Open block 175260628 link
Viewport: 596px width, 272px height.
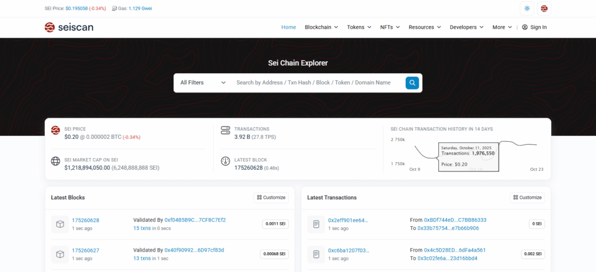[x=86, y=220]
